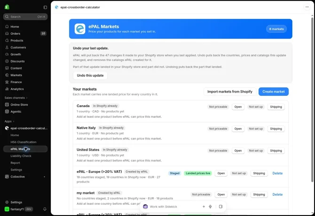Click the Orders inbox icon

click(x=7, y=33)
